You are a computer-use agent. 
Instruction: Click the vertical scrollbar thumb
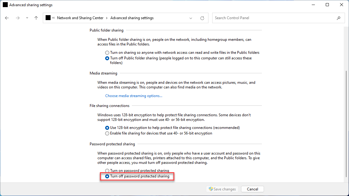(346, 124)
